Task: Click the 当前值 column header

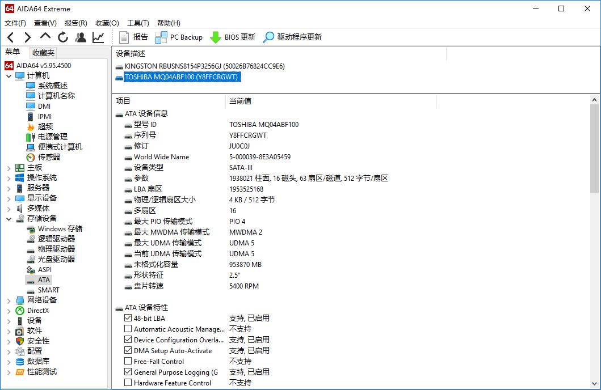Action: [x=331, y=101]
